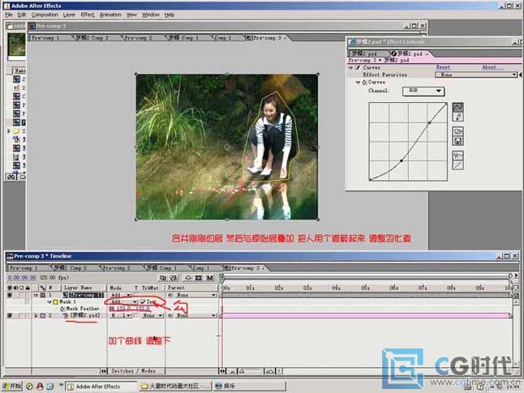This screenshot has width=524, height=393.
Task: Click the second timeline toolbar icon before shy button
Action: coord(174,278)
